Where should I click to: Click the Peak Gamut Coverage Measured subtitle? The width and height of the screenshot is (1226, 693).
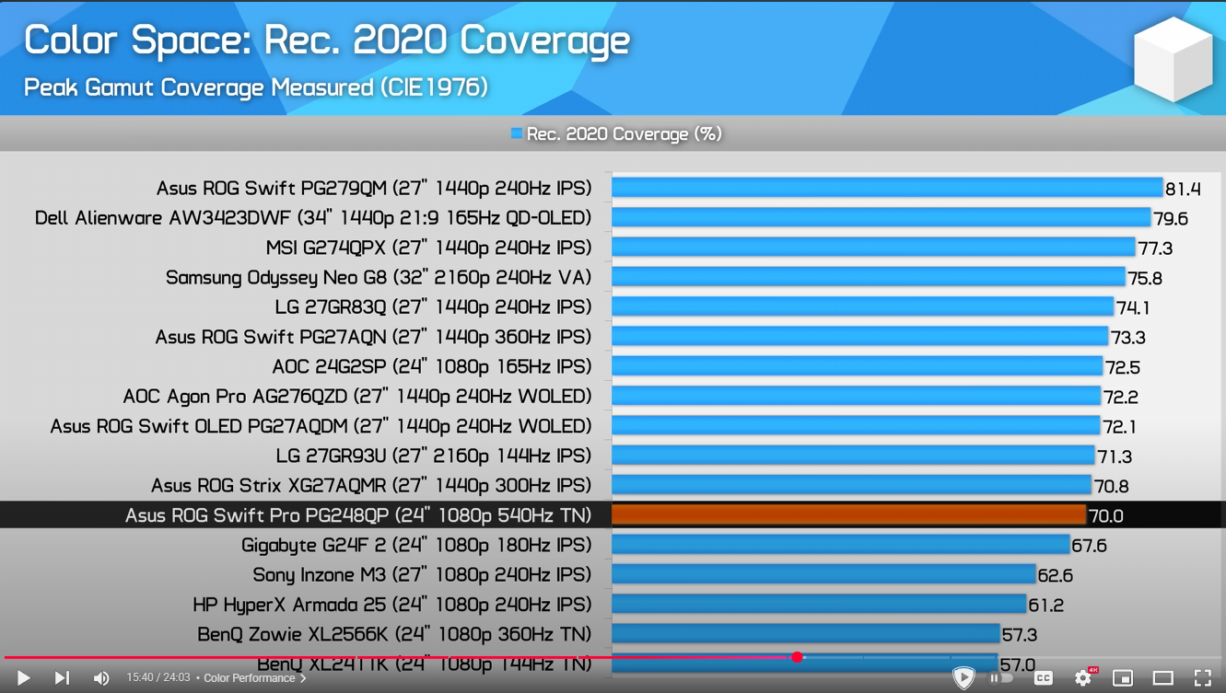[x=255, y=87]
